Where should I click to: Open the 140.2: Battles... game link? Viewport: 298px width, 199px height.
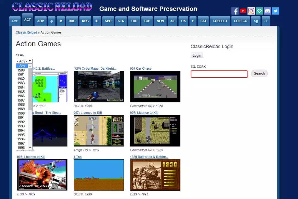coord(44,69)
